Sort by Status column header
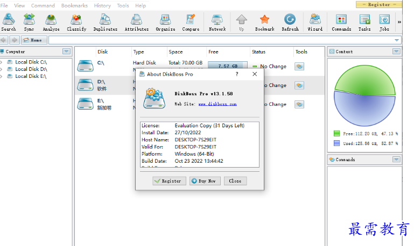The height and width of the screenshot is (246, 414). (259, 52)
